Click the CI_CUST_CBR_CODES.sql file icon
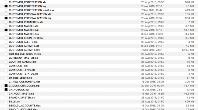This screenshot has width=198, height=110. tap(6, 86)
